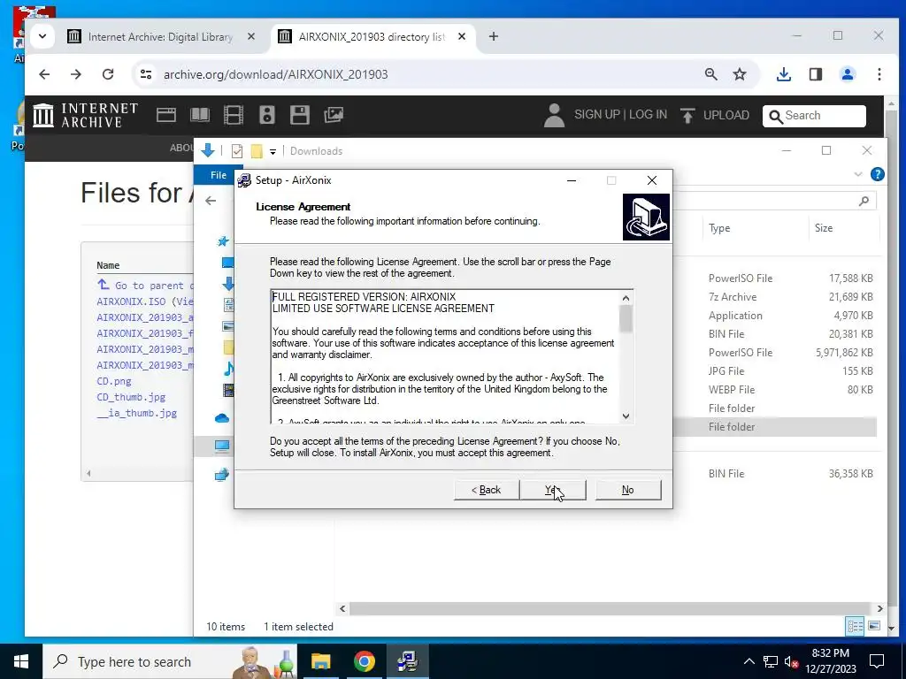
Task: Open the CD_thumb.jpg link
Action: (x=131, y=397)
